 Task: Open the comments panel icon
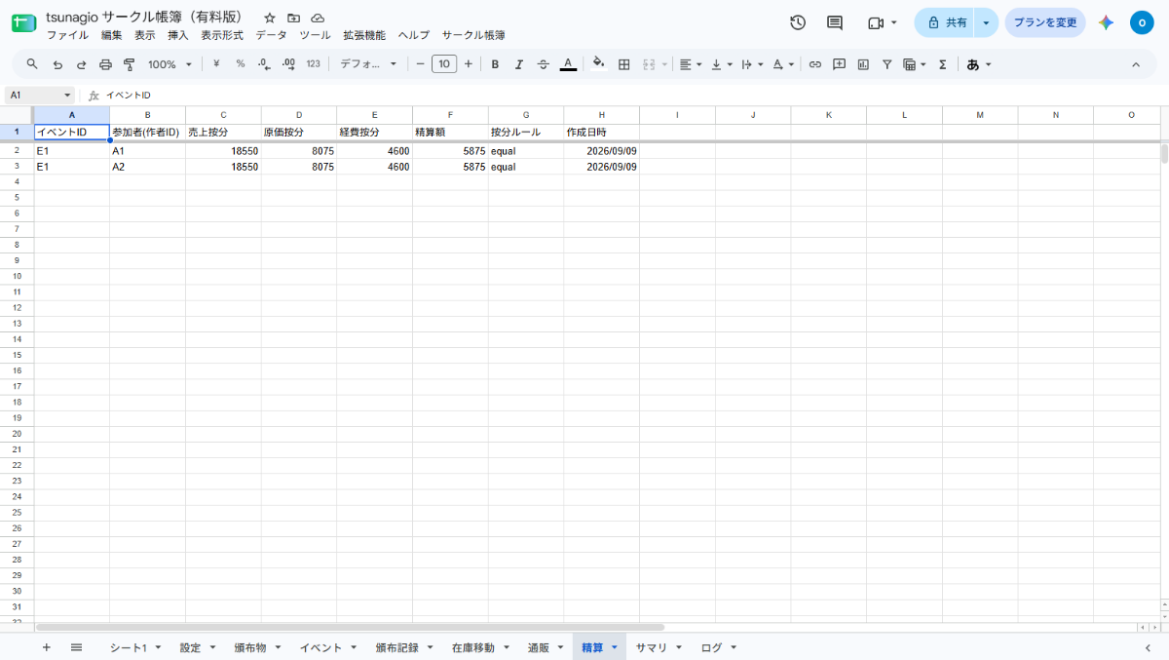click(835, 22)
